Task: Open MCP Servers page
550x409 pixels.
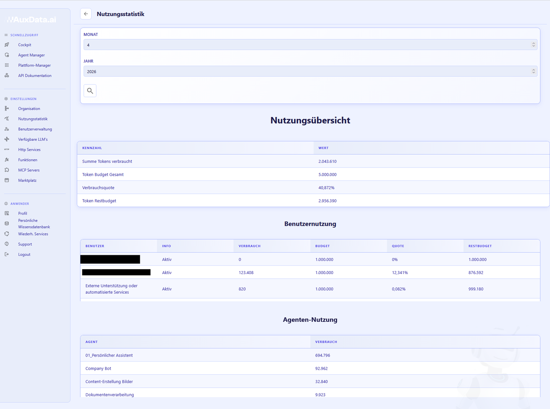Action: [29, 170]
